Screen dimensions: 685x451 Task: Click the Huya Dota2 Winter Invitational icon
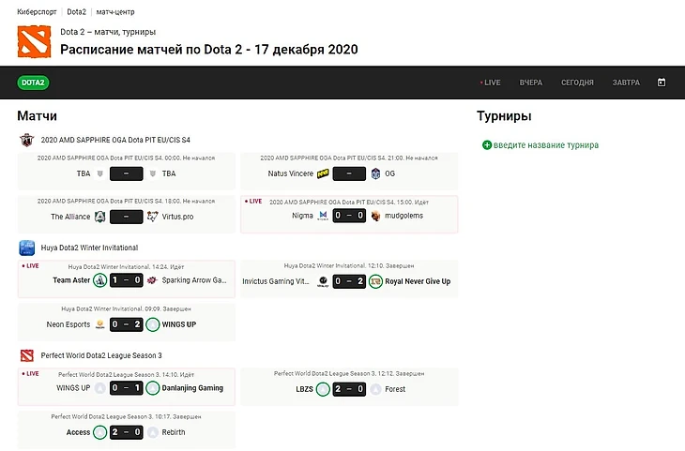[x=26, y=248]
